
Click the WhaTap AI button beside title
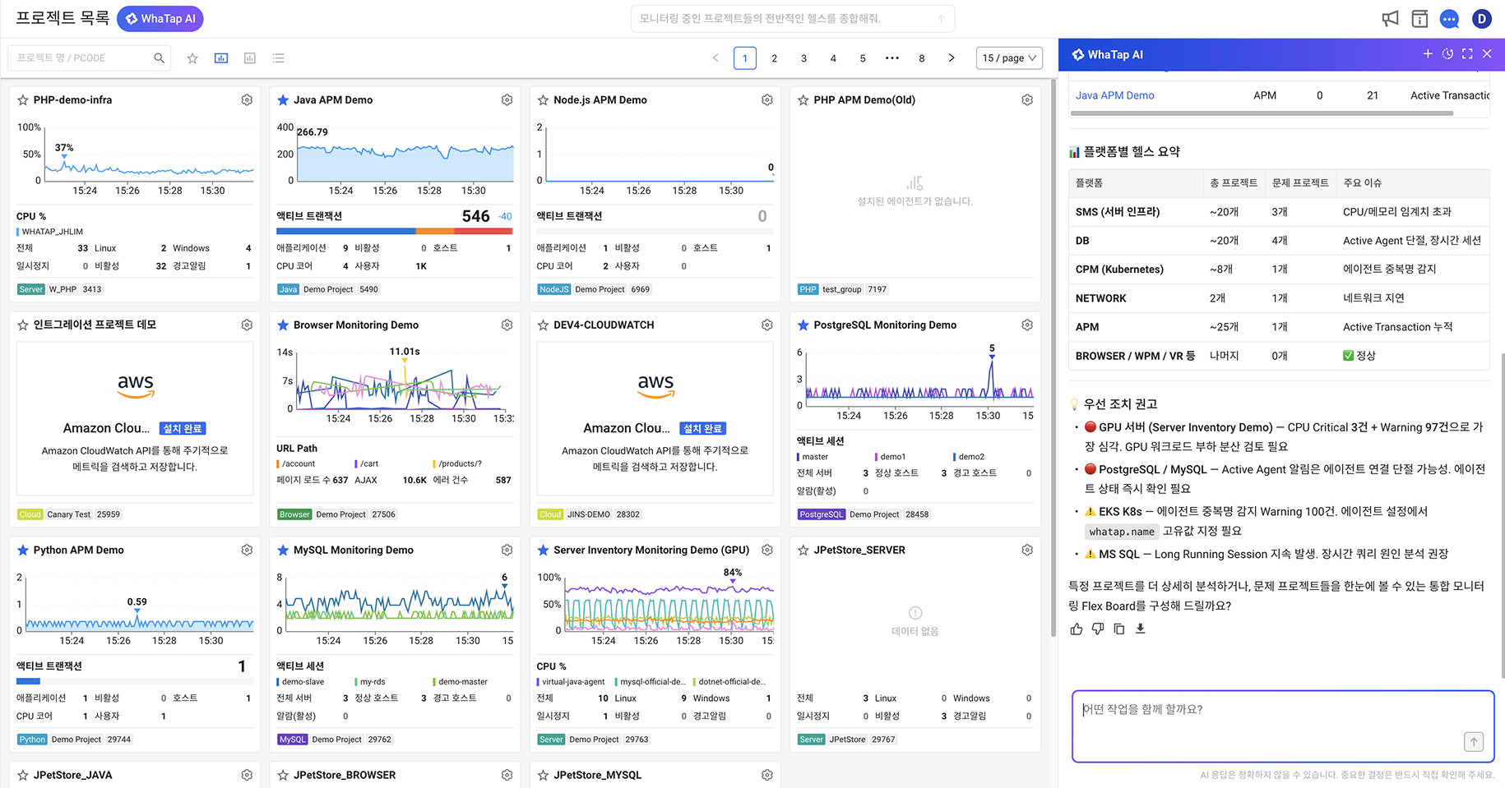click(x=160, y=19)
